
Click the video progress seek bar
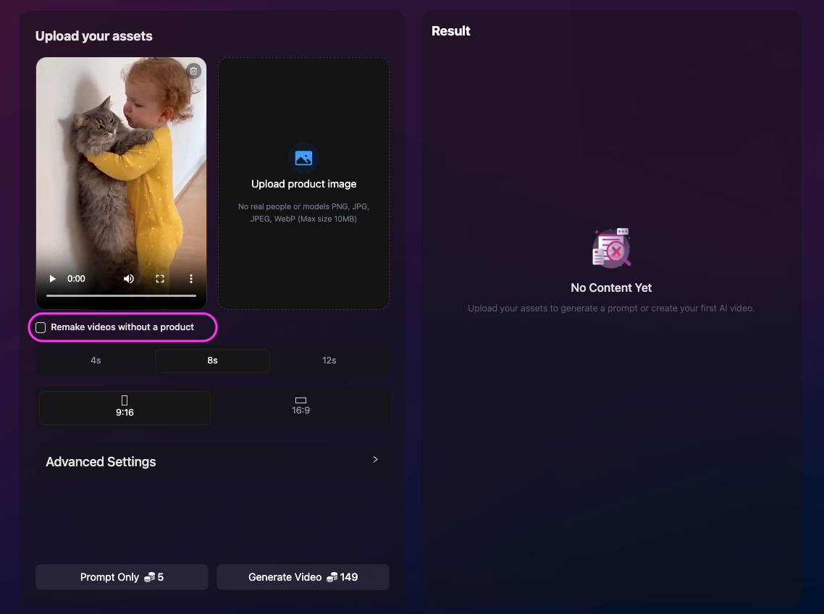pos(121,295)
